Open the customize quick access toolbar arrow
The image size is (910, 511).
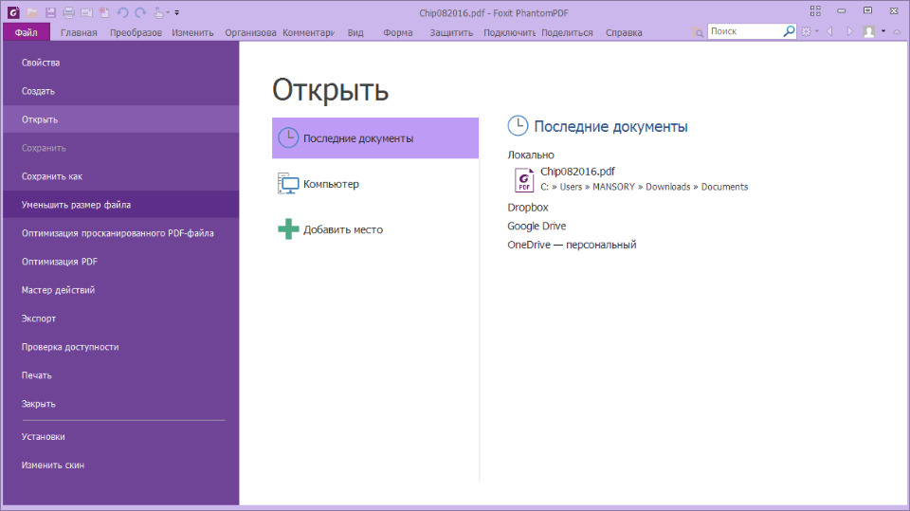pyautogui.click(x=177, y=12)
